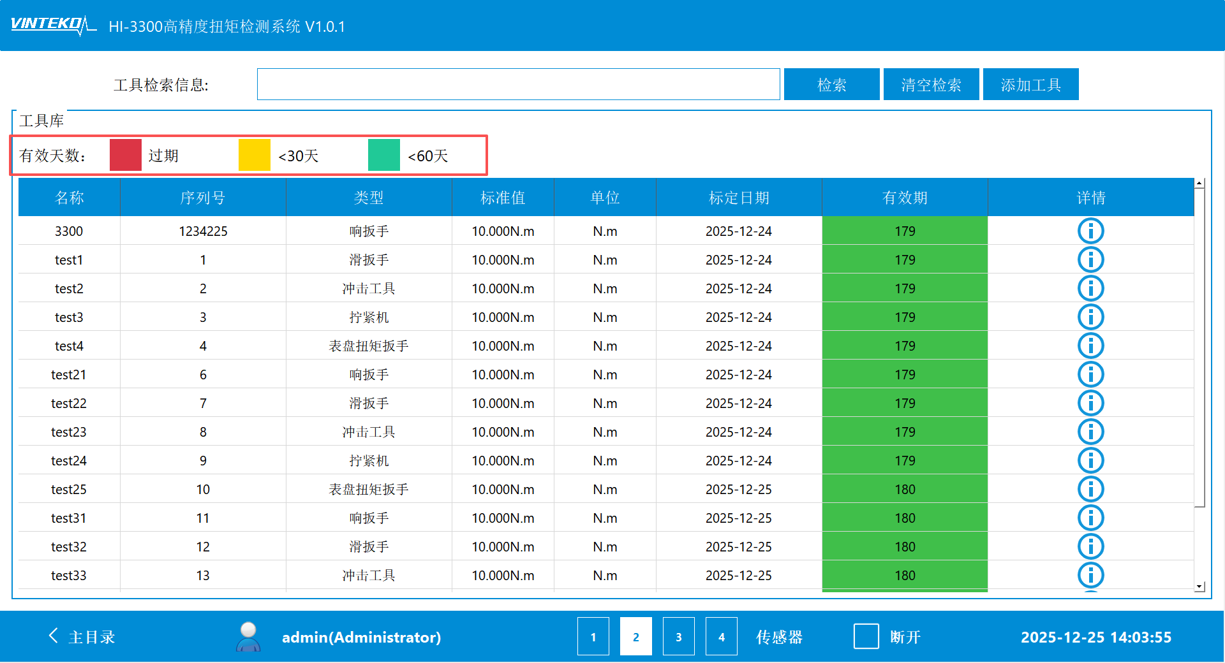Click the red 过期 expired color swatch
Image resolution: width=1225 pixels, height=663 pixels.
click(126, 156)
